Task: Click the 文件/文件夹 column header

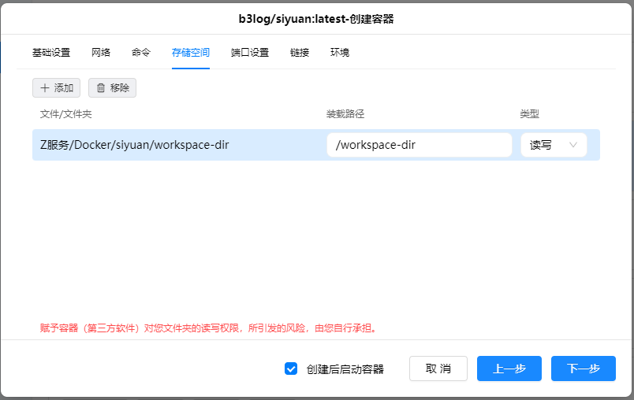Action: 66,114
